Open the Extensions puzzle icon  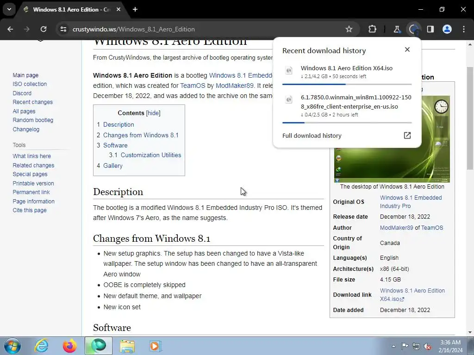373,29
